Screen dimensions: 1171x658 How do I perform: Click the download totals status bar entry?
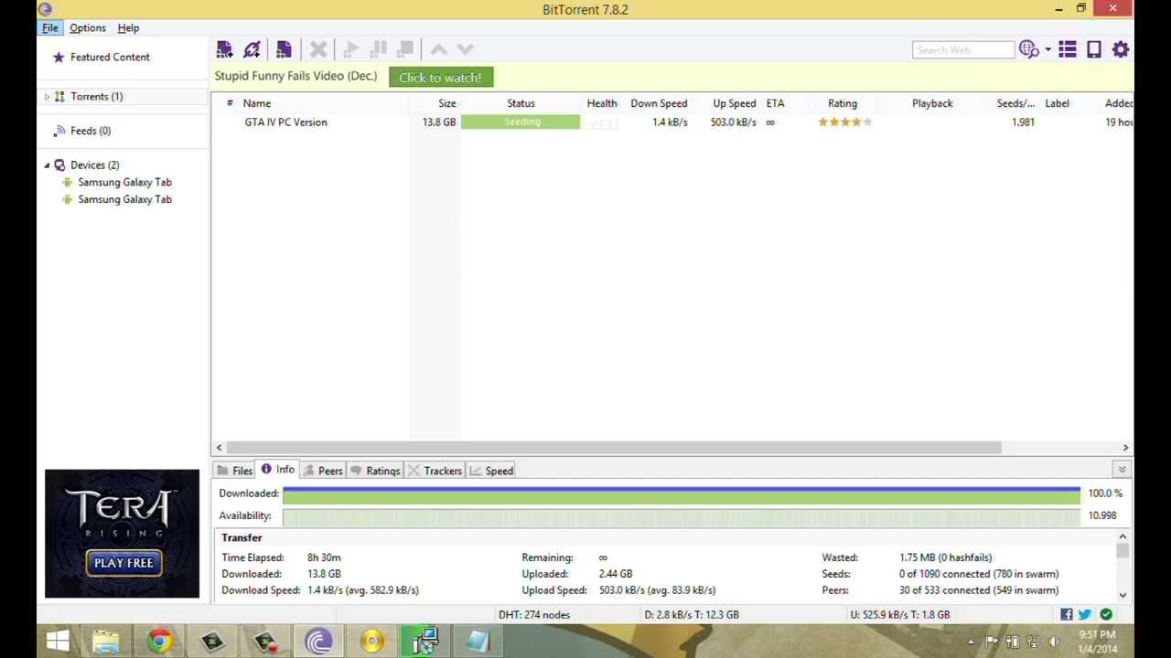pyautogui.click(x=692, y=615)
